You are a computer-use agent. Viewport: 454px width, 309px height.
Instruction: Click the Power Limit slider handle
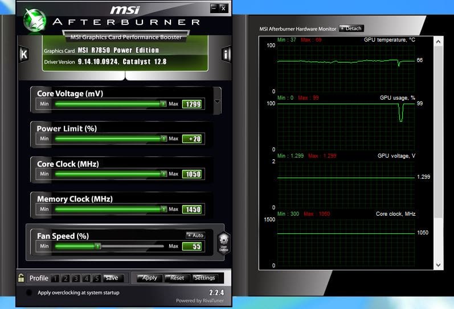163,139
